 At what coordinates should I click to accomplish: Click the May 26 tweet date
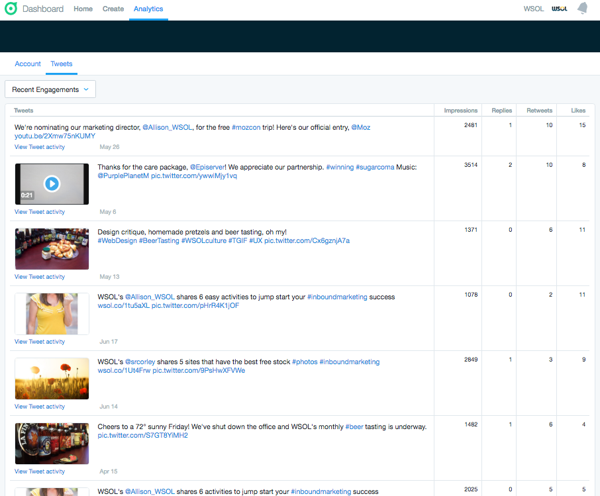coord(109,147)
